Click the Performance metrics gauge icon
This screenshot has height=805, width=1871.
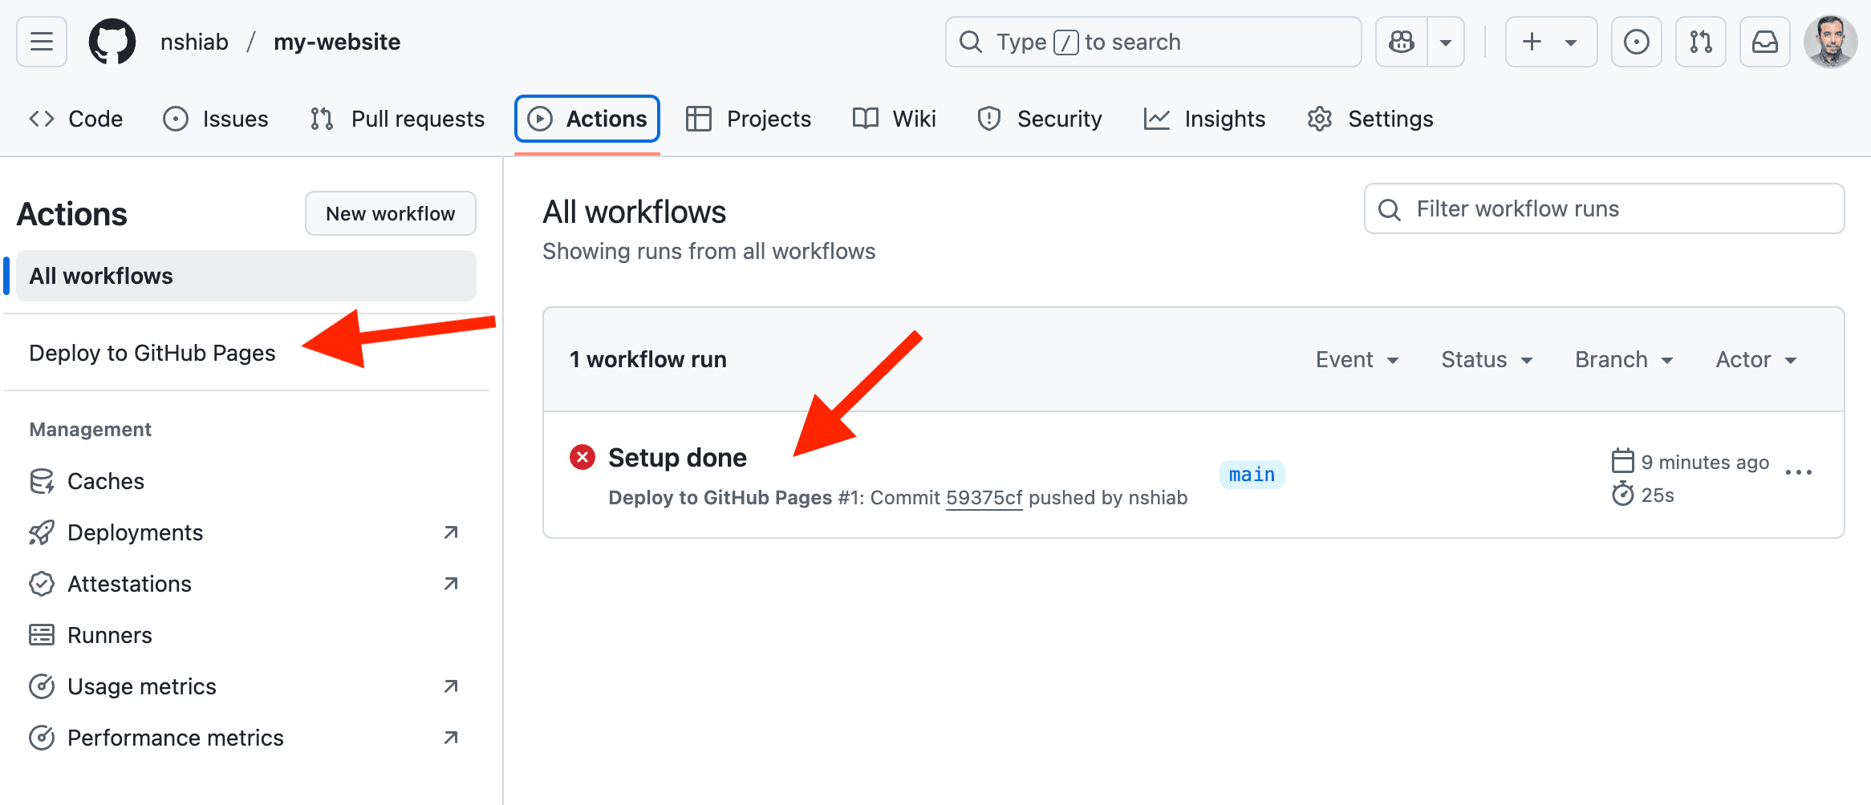pyautogui.click(x=42, y=738)
